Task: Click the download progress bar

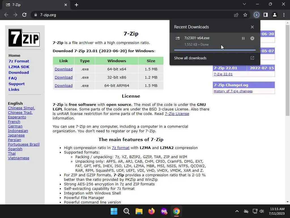Action: pos(215,50)
